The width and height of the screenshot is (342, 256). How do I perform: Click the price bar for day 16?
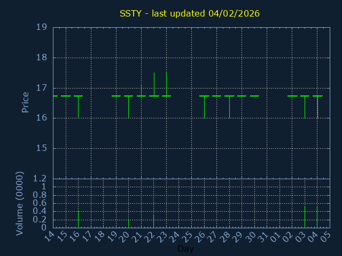(78, 106)
